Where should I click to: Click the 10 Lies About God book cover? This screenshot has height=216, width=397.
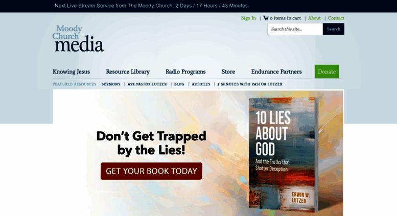[x=284, y=155]
